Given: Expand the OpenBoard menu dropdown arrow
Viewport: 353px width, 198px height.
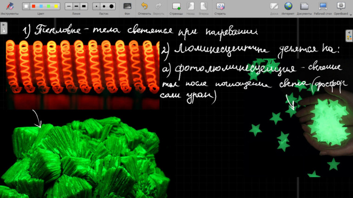Looking at the screenshot, I should point(351,15).
